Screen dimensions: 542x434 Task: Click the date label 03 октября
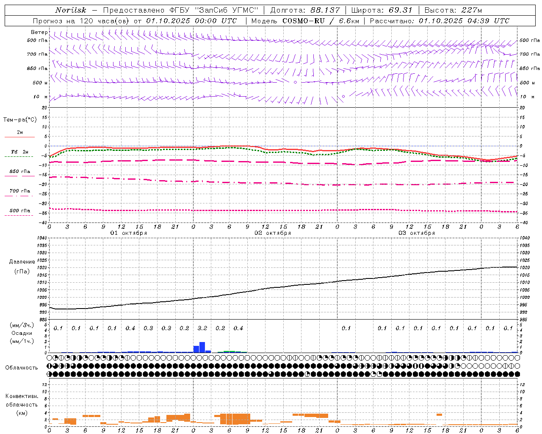417,233
